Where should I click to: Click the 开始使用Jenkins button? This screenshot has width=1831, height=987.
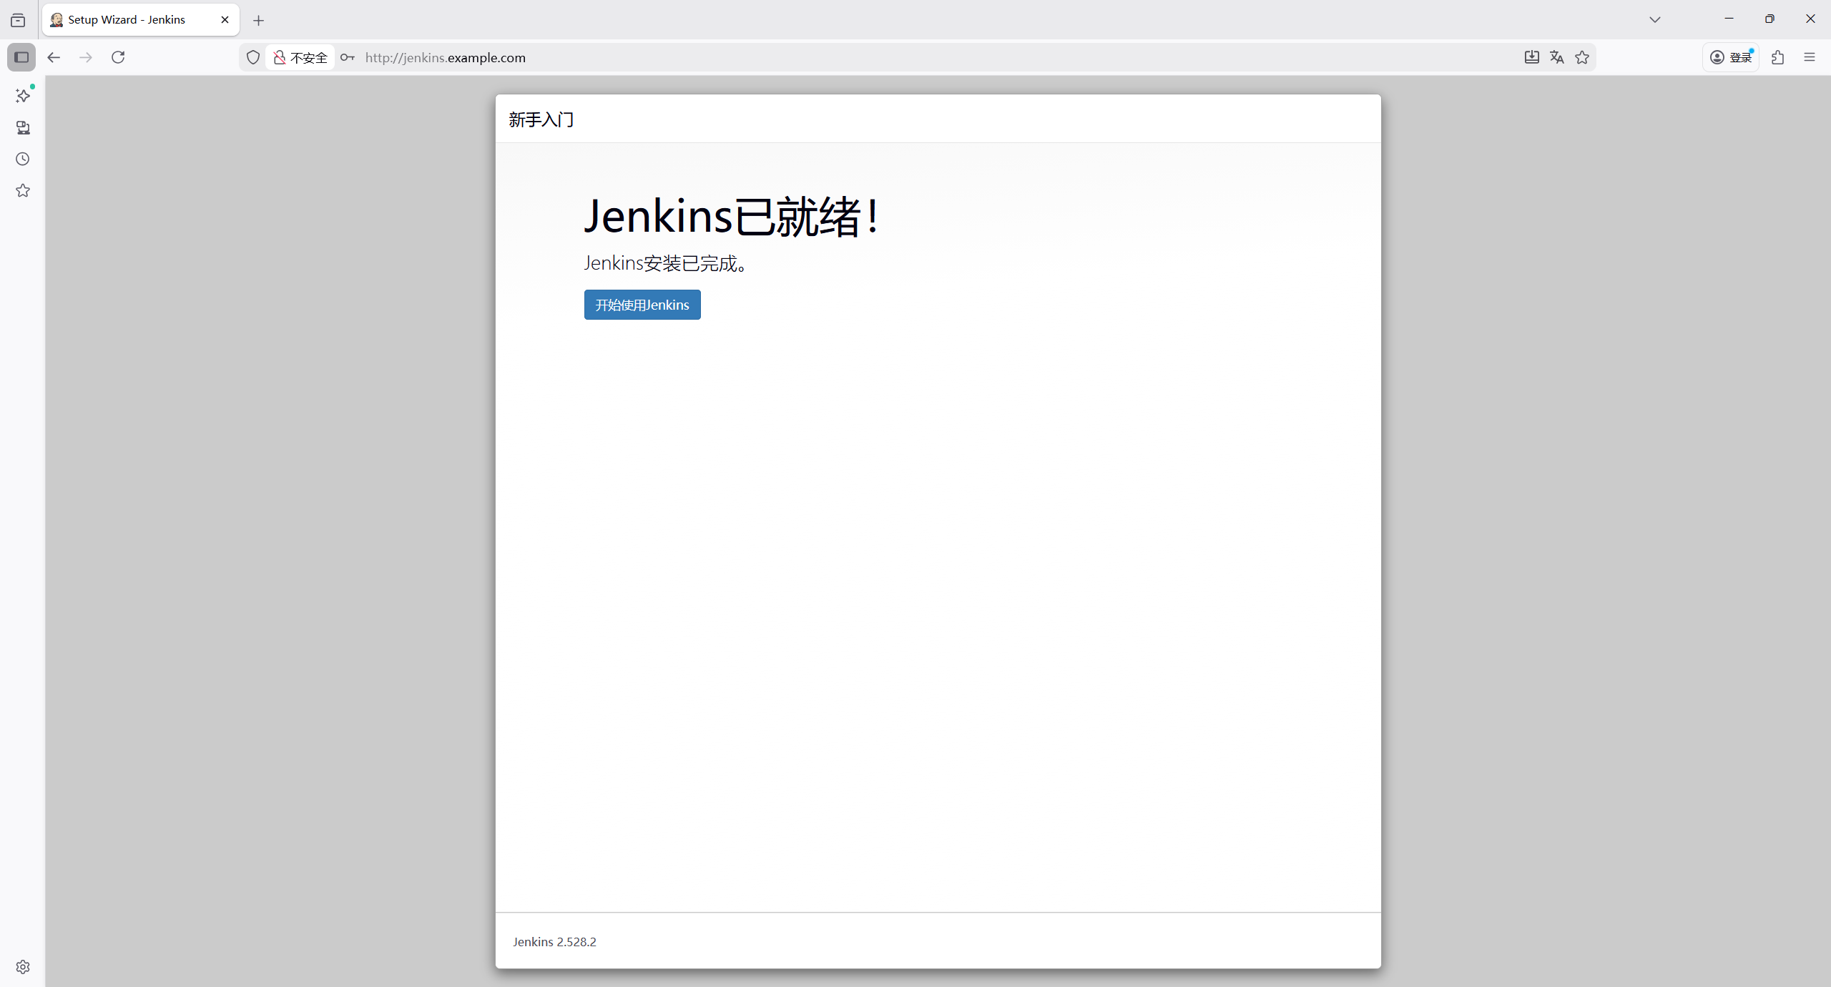click(642, 305)
